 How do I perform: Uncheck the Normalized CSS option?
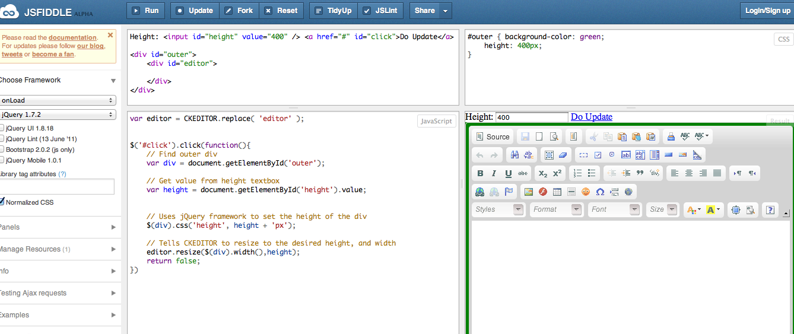tap(2, 202)
